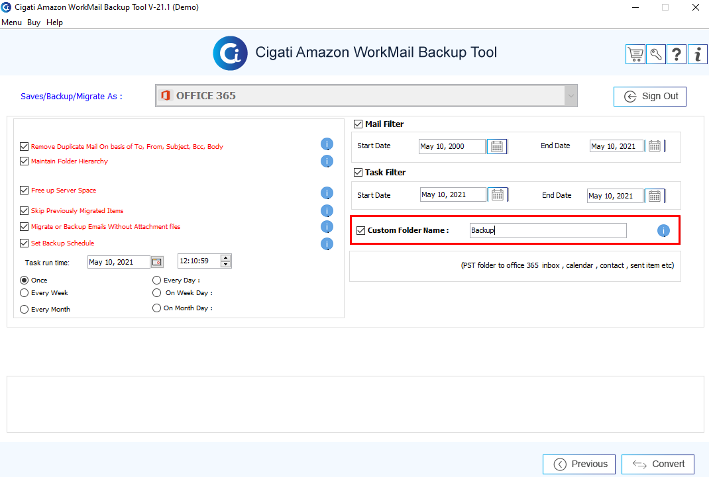Click the info 'i' toolbar icon
Image resolution: width=709 pixels, height=477 pixels.
coord(698,55)
